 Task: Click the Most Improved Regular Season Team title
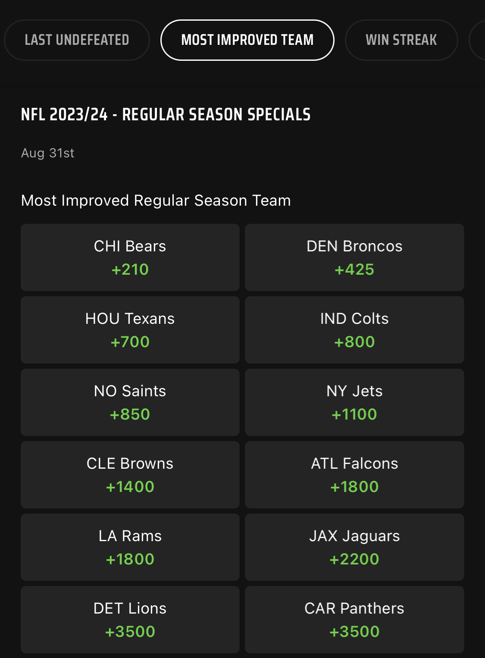(x=156, y=201)
